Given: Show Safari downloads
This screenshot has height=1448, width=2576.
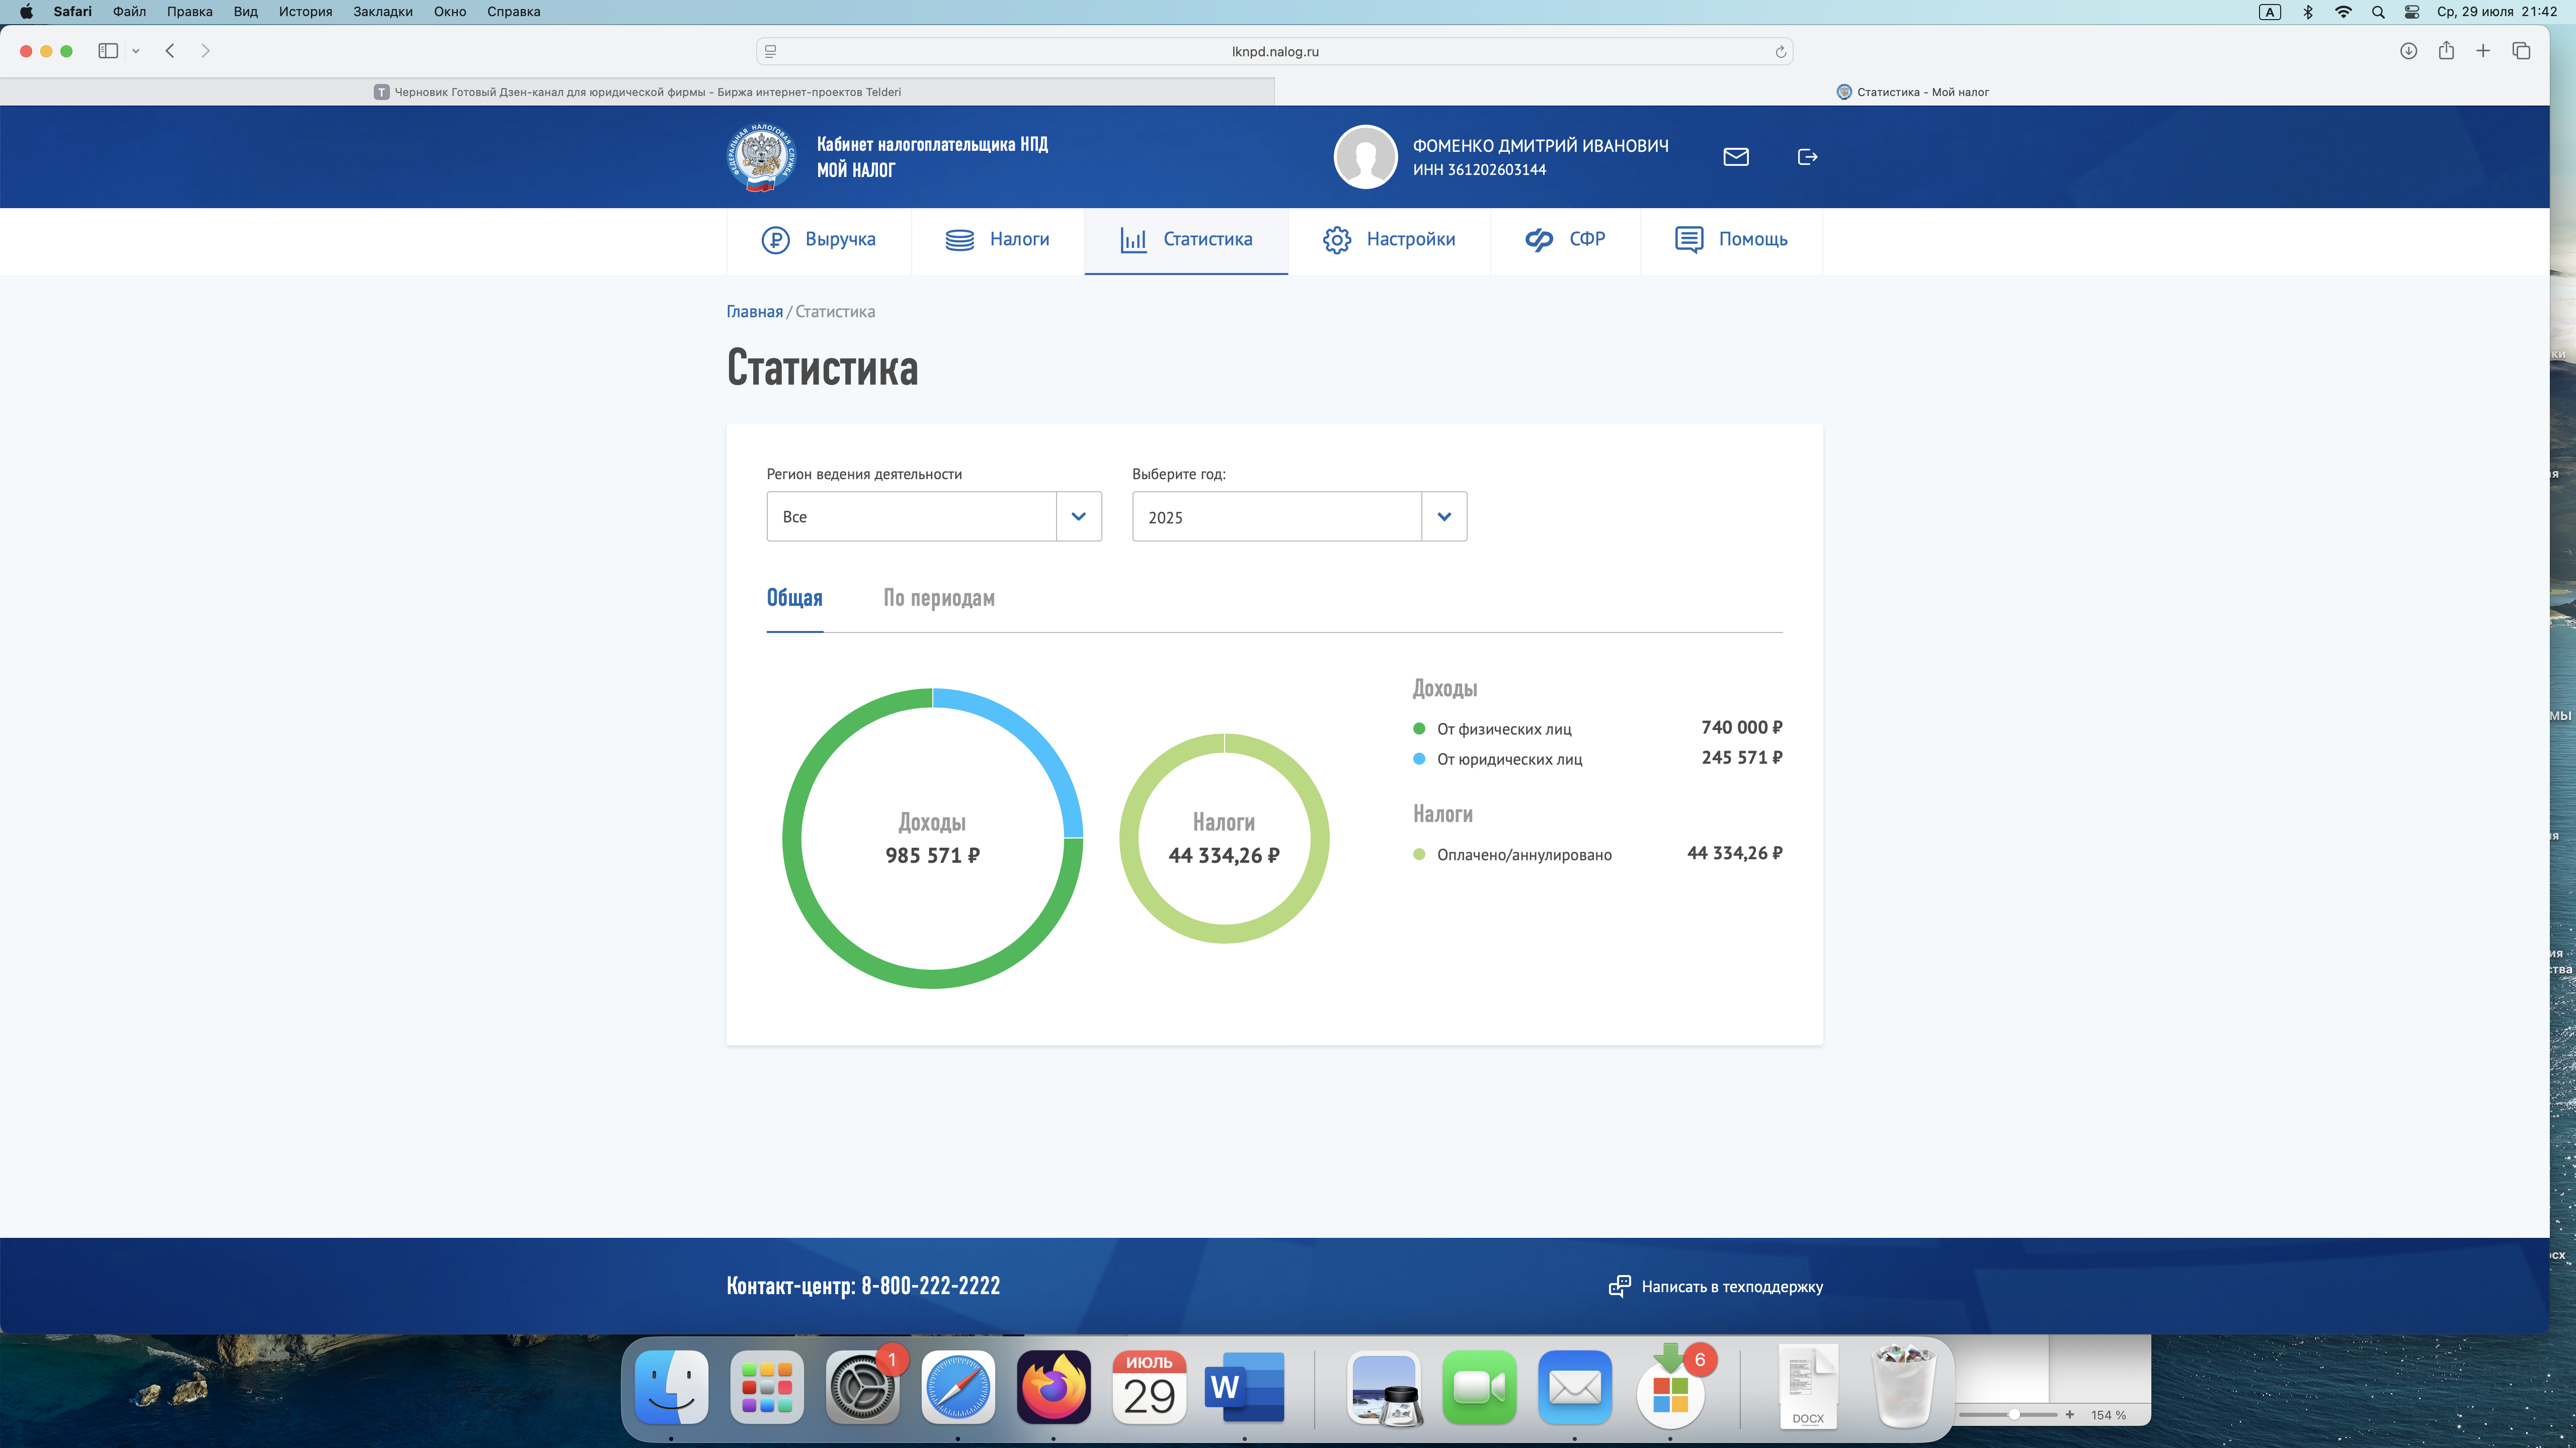Looking at the screenshot, I should click(2408, 51).
